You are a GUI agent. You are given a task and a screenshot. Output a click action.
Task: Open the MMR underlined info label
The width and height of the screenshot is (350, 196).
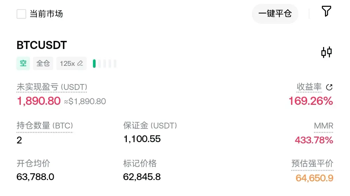(323, 126)
